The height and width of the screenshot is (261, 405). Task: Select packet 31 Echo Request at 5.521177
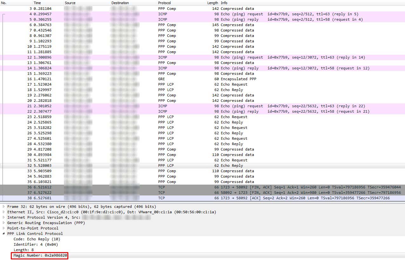(202, 160)
